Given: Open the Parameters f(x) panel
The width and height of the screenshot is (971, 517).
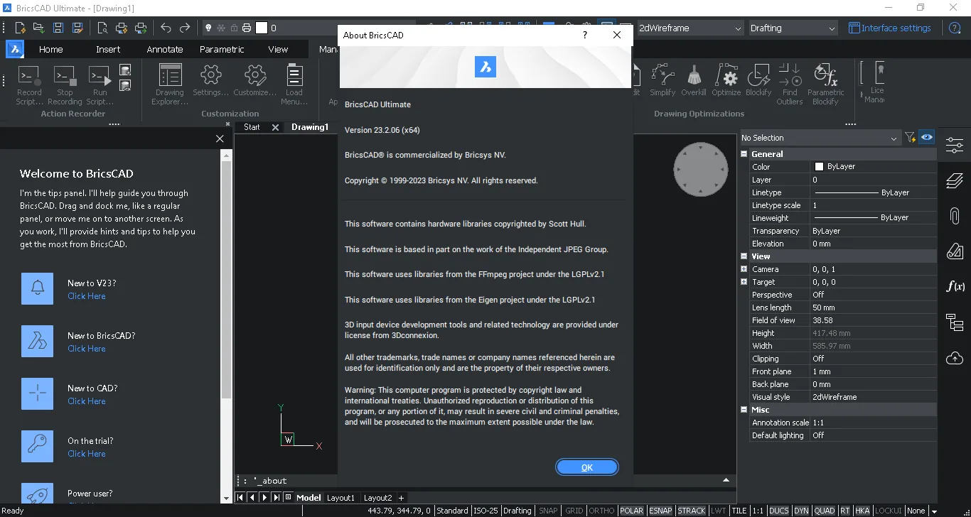Looking at the screenshot, I should (x=955, y=286).
